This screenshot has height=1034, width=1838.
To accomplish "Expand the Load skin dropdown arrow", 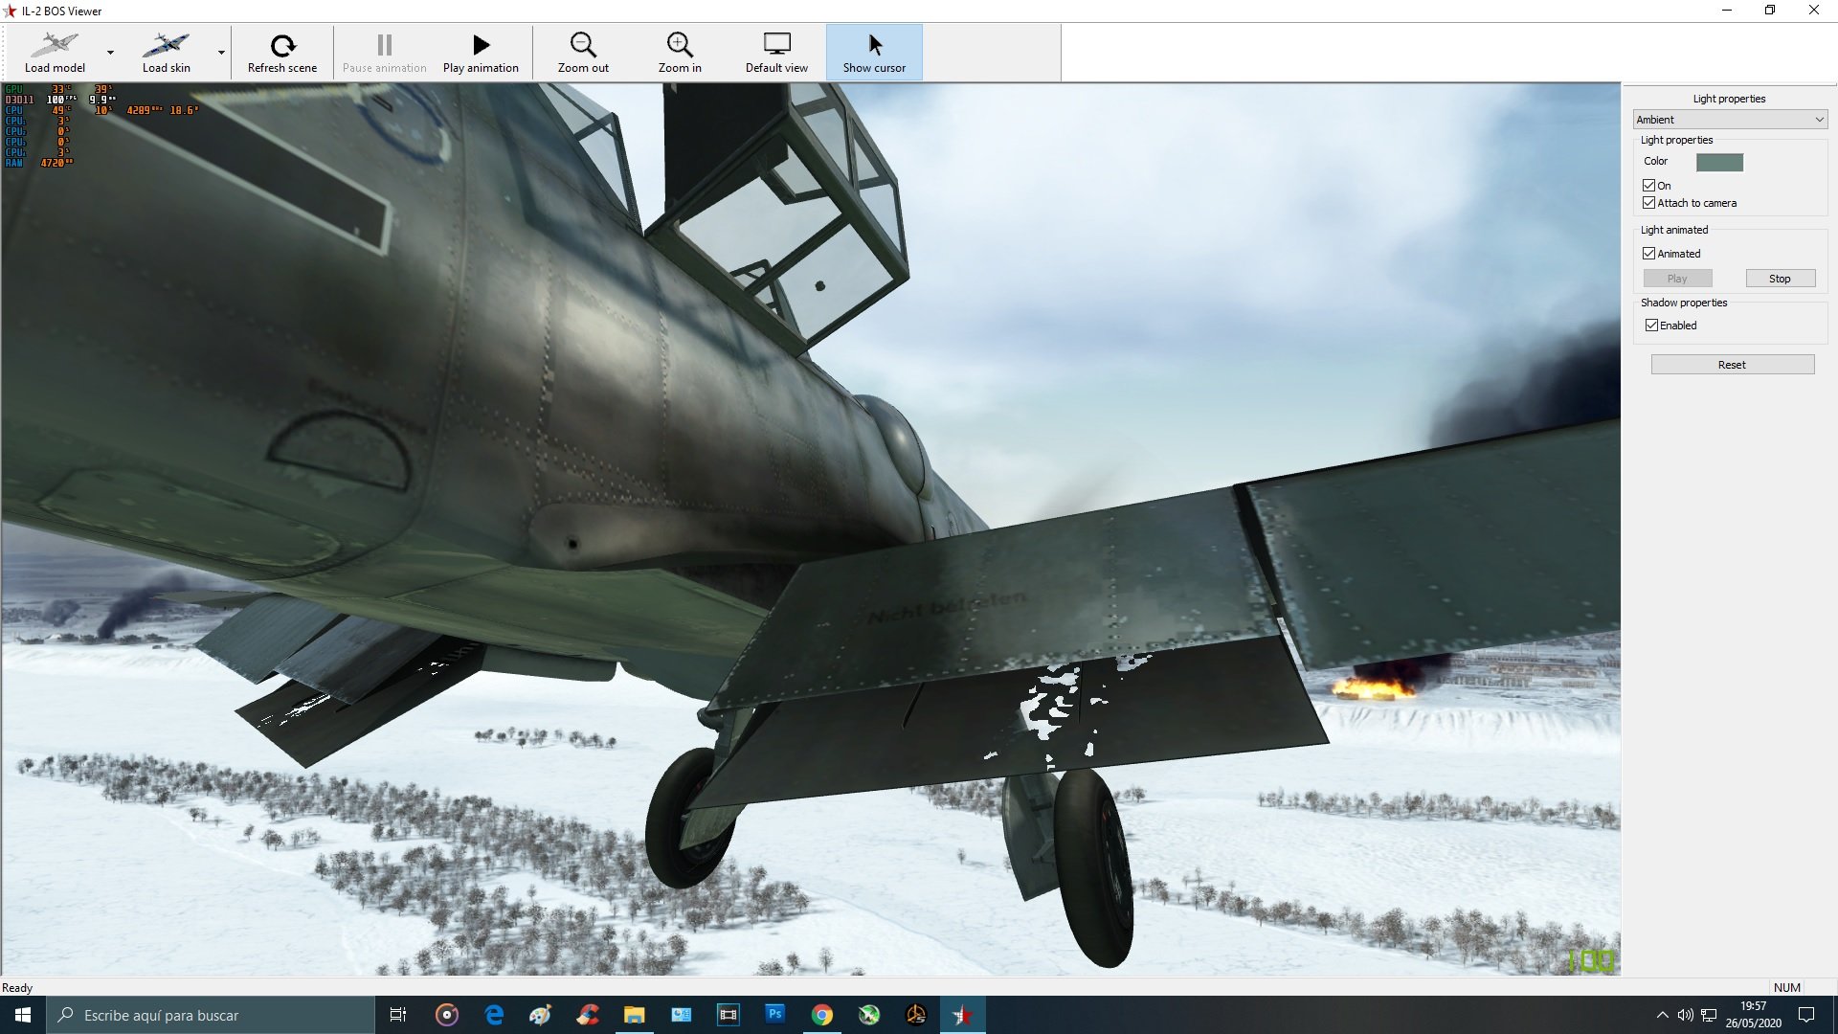I will pos(221,53).
